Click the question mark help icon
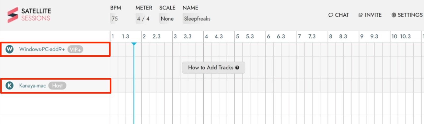The width and height of the screenshot is (424, 124). tap(237, 68)
